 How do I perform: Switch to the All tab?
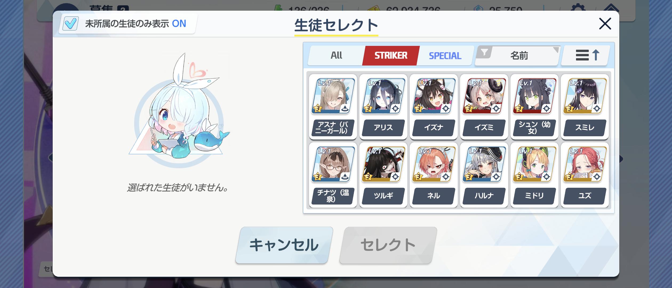pos(336,55)
